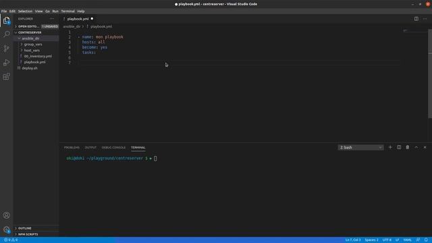
Task: Click the ansible_dir breadcrumb
Action: coord(72,26)
